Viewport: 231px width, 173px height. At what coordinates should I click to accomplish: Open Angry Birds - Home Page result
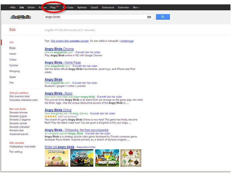[63, 62]
